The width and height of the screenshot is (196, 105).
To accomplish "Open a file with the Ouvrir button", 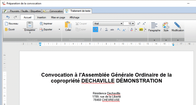I will click(10, 29).
